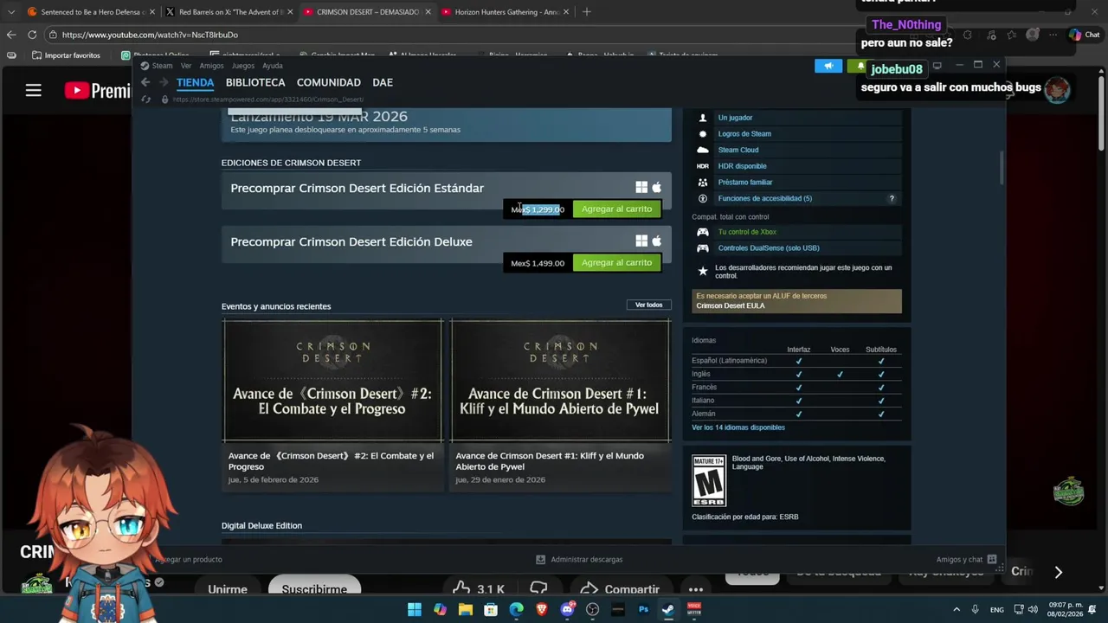Open YouTube more actions three-dot button
This screenshot has height=623, width=1108.
click(695, 589)
